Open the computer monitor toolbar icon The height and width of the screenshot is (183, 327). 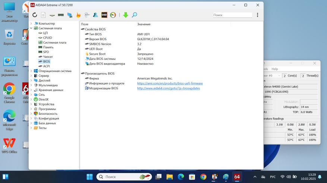(x=70, y=15)
